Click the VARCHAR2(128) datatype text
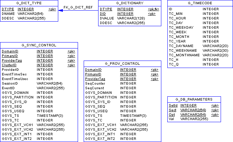 (x=131, y=18)
